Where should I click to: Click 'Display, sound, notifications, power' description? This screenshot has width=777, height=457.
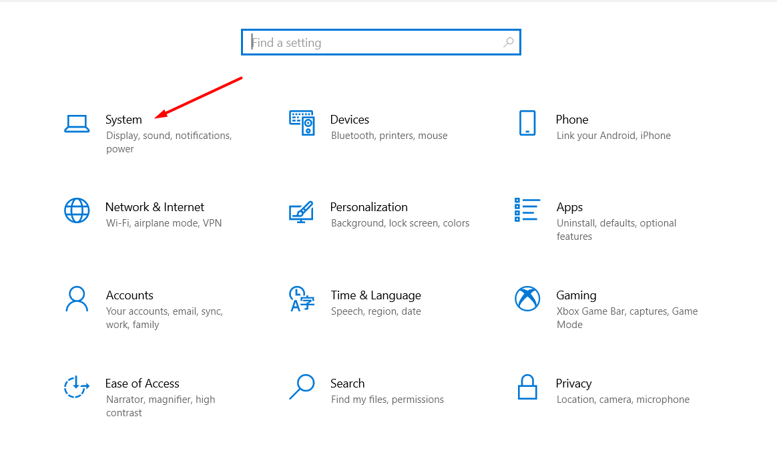pyautogui.click(x=169, y=142)
